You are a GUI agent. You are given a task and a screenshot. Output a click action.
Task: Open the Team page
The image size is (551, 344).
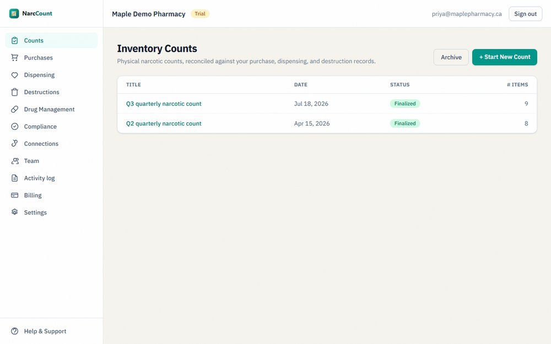51,161
